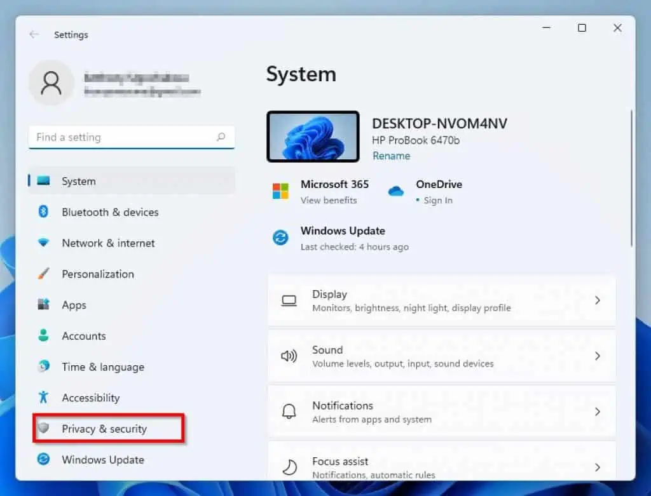Click the Time & language globe icon
This screenshot has height=496, width=651.
click(x=43, y=366)
